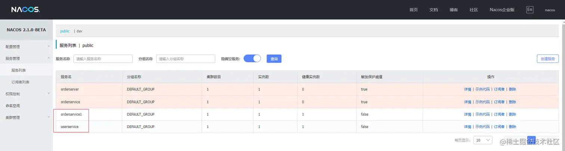Toggle the 隐藏空服务 switch
Image resolution: width=565 pixels, height=151 pixels.
click(252, 59)
